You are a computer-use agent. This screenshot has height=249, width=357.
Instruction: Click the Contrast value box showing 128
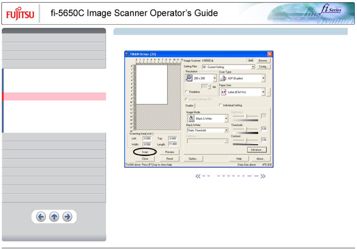tap(264, 140)
